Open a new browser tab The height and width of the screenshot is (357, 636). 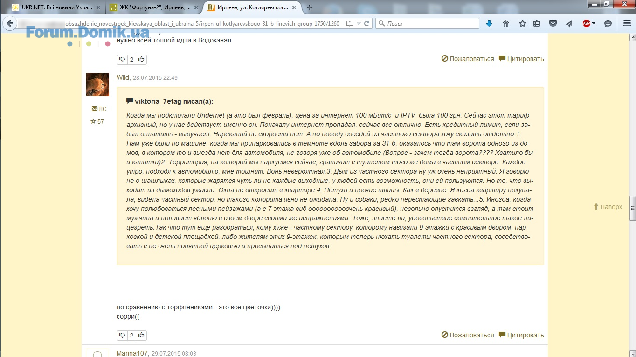pyautogui.click(x=310, y=7)
